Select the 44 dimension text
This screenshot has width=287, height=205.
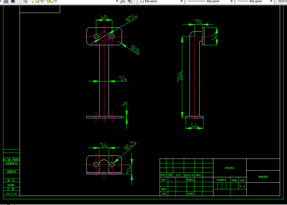coord(195,125)
